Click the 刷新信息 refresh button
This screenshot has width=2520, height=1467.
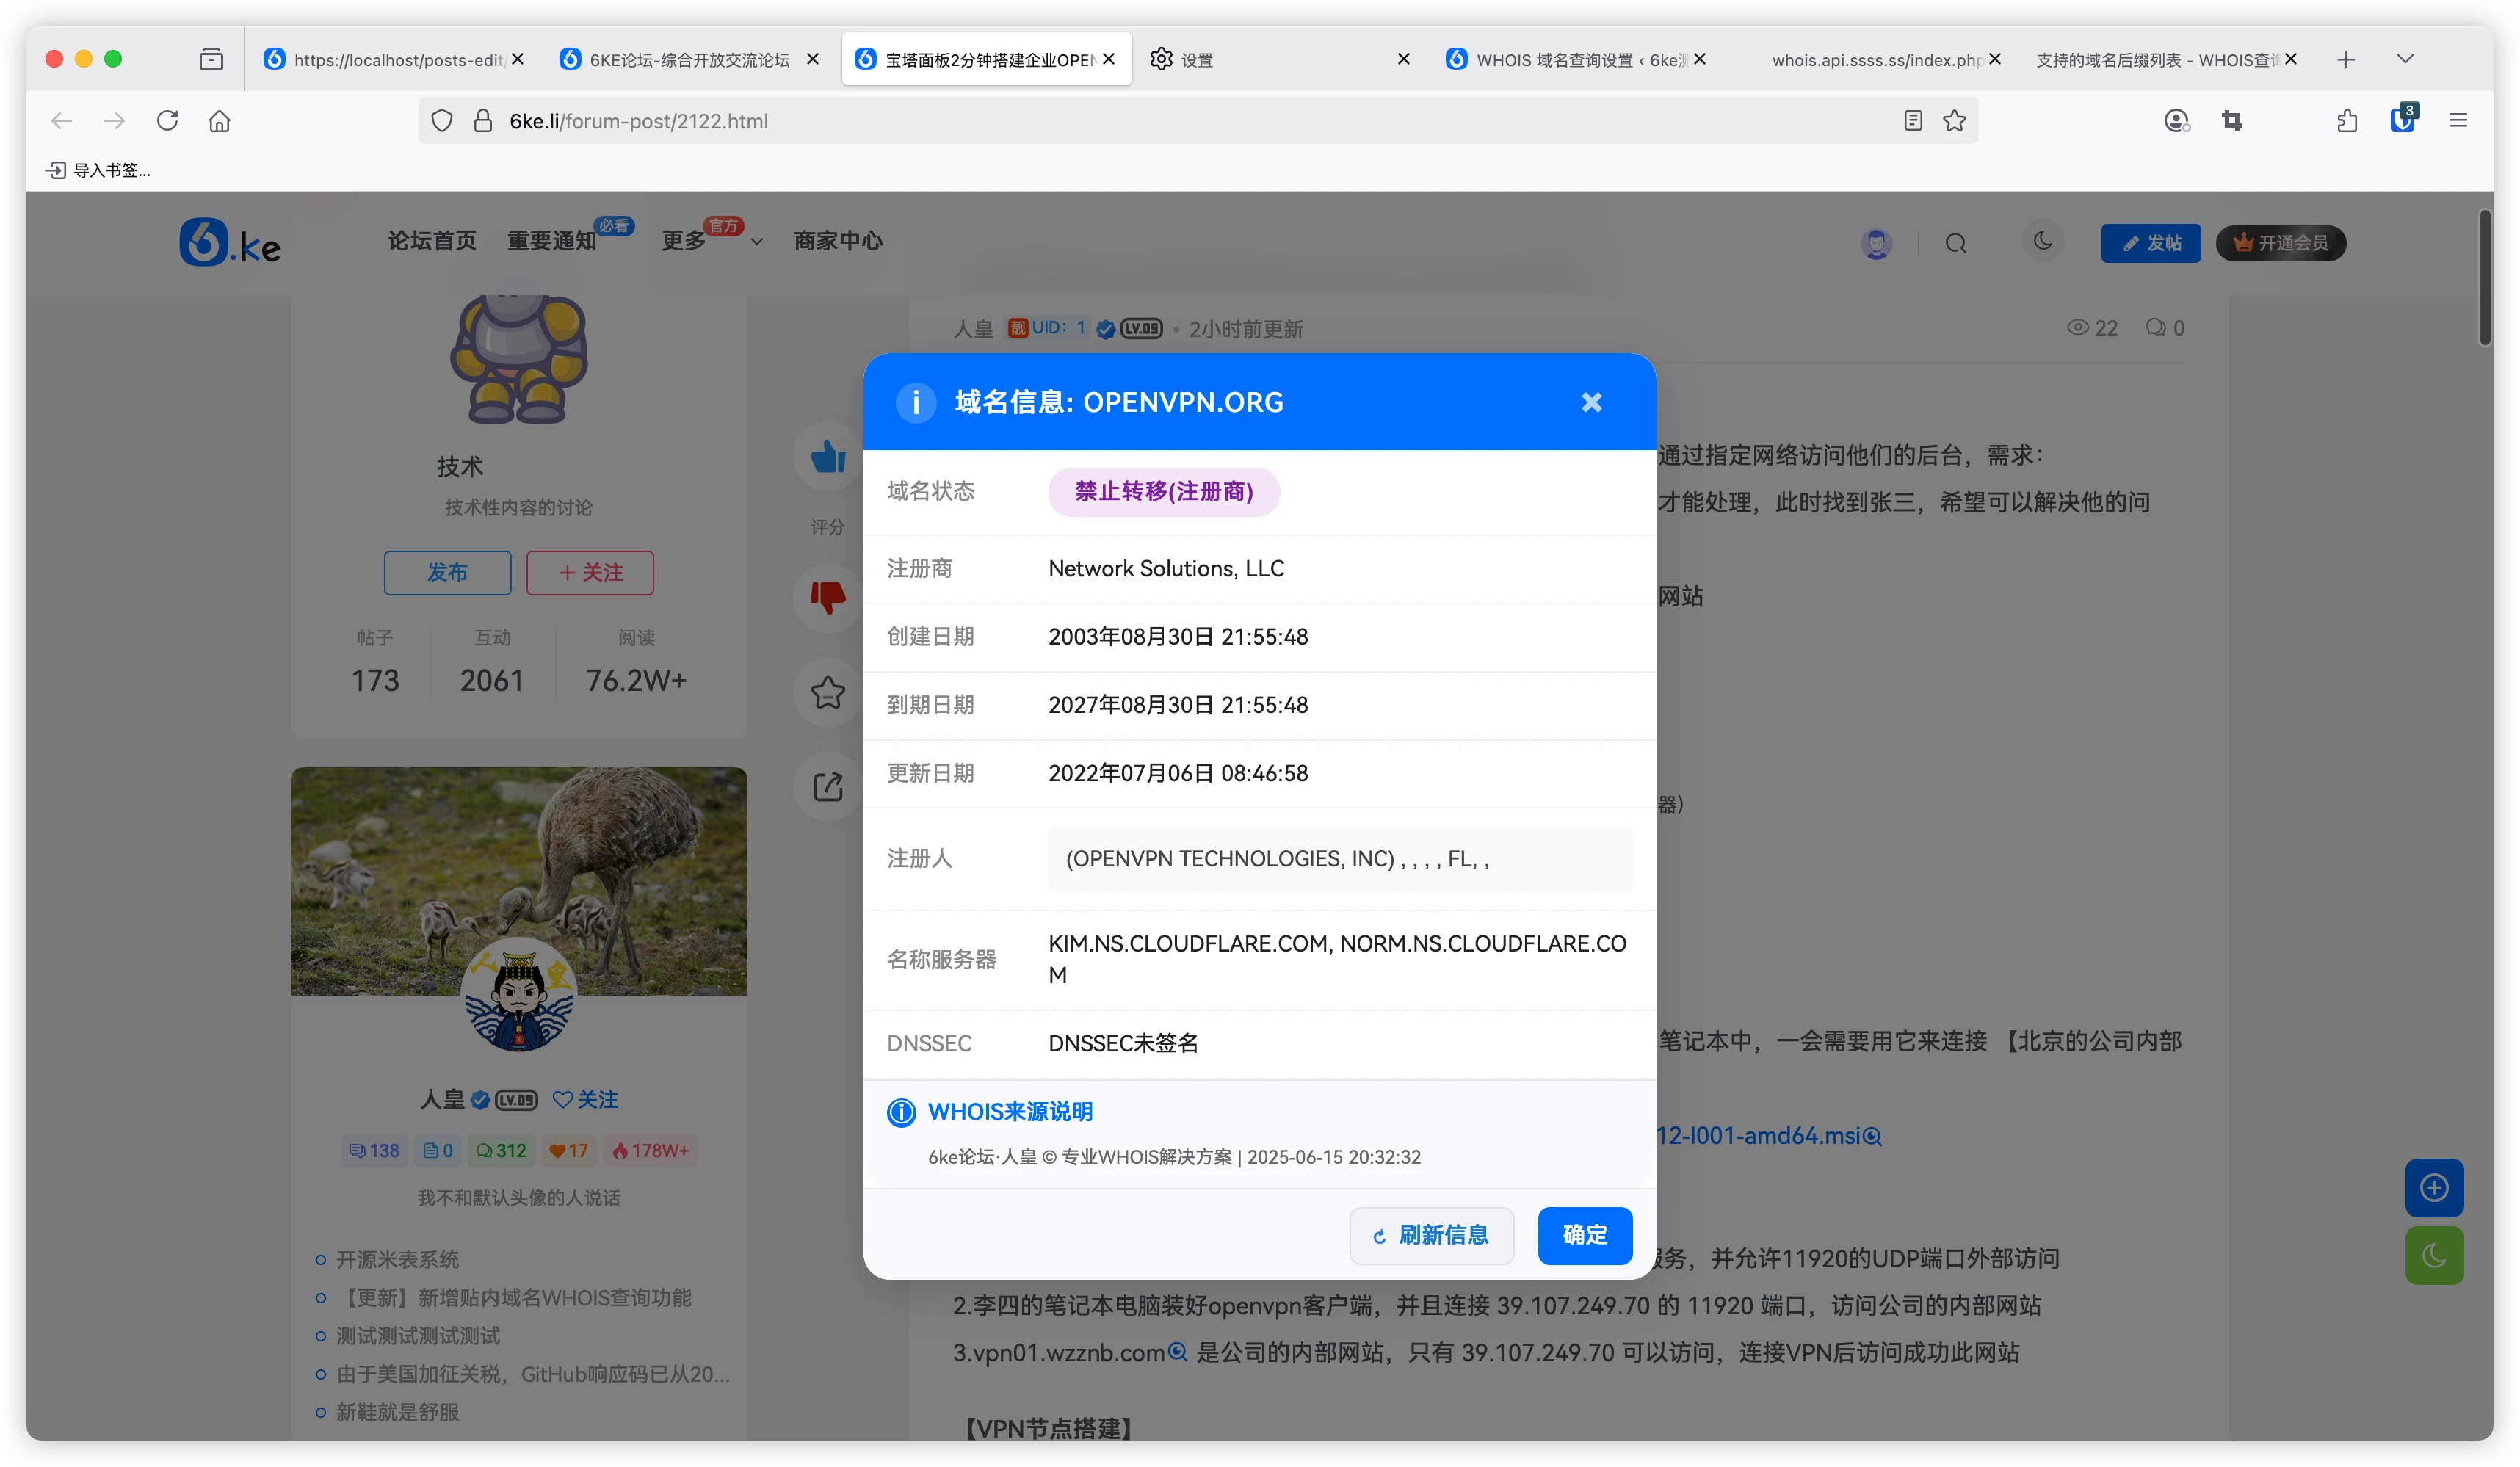1431,1235
